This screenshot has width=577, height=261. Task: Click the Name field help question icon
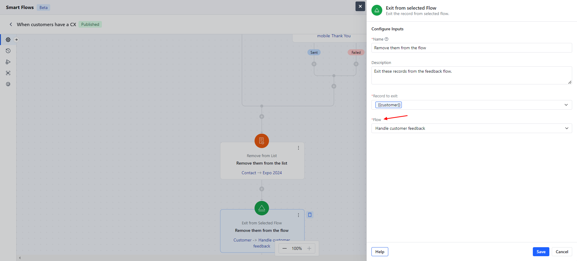(x=386, y=39)
